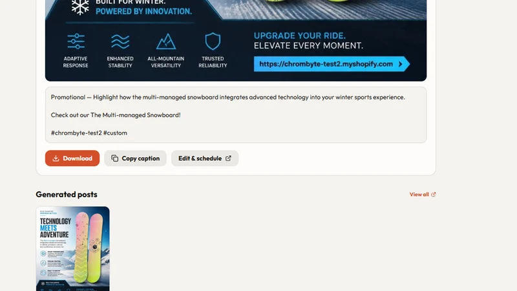Open the Technology Meets Adventure post thumbnail
This screenshot has height=291, width=517.
click(73, 249)
